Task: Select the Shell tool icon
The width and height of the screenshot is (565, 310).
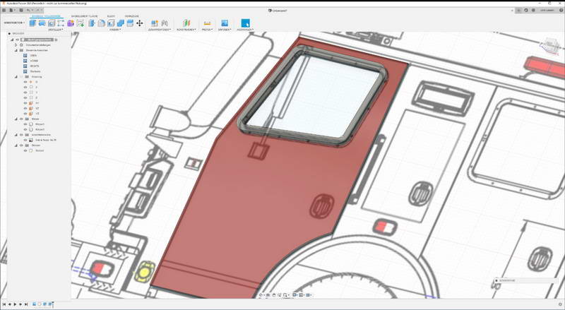Action: 111,23
